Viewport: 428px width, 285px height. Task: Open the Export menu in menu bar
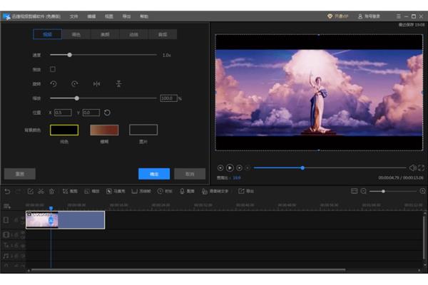(x=126, y=16)
